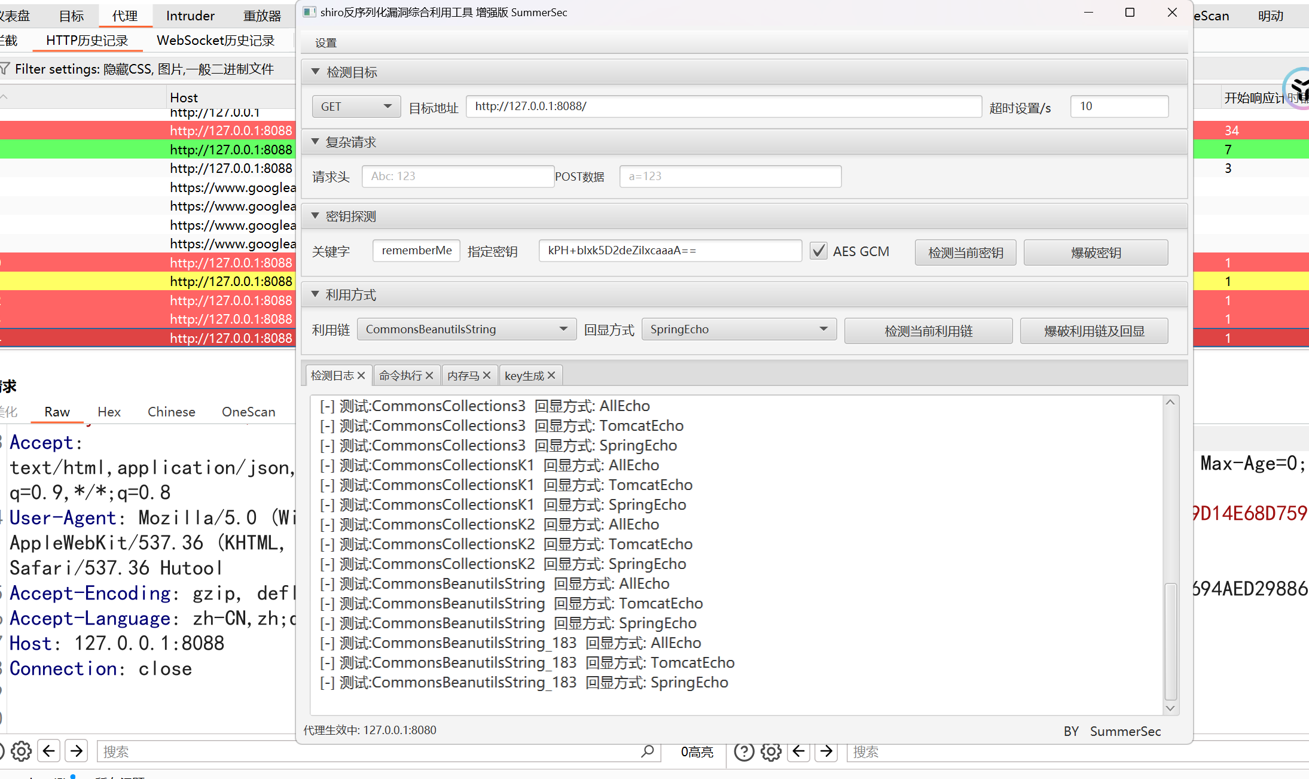Click the 爆破密钥 button
This screenshot has width=1309, height=779.
click(1096, 252)
